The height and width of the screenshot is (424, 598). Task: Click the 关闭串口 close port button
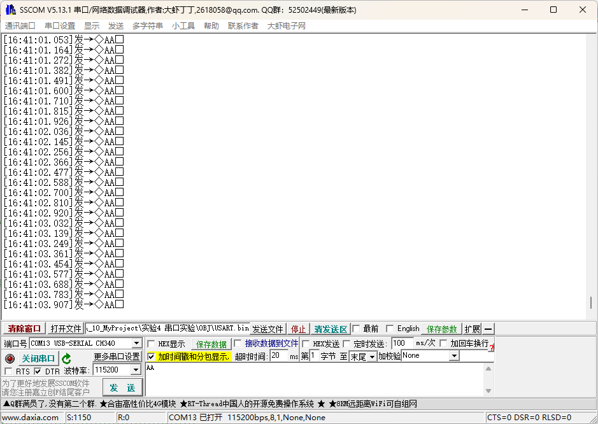coord(38,358)
